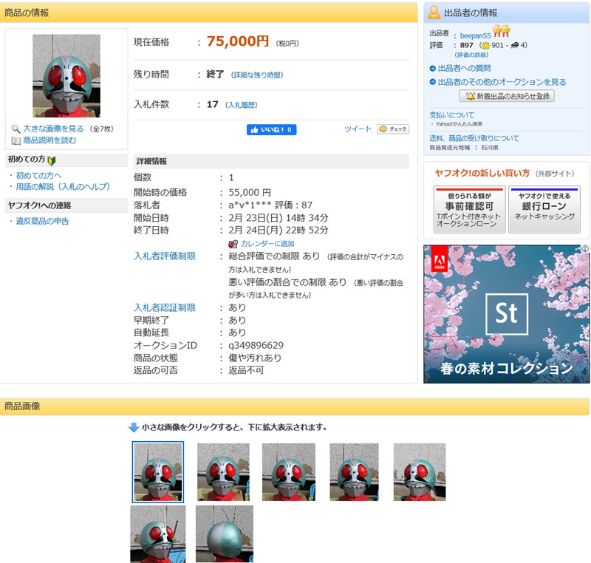Open 詳細な残り時間 link
591x563 pixels.
(x=256, y=75)
